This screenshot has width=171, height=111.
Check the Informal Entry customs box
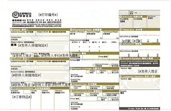click(x=72, y=94)
